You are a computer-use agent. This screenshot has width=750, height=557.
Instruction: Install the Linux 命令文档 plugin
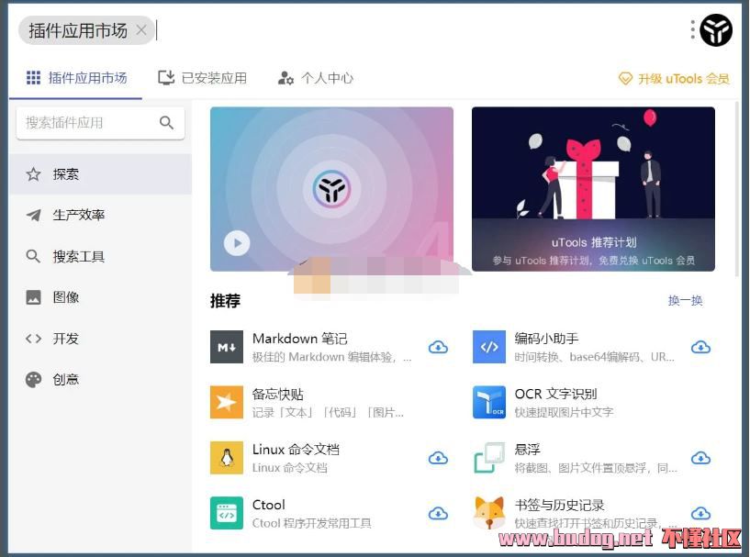click(x=438, y=458)
